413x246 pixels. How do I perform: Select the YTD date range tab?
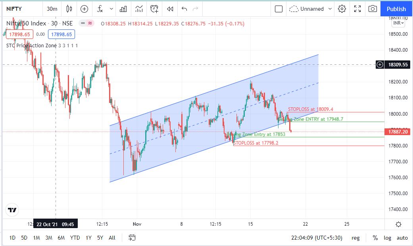pos(75,238)
